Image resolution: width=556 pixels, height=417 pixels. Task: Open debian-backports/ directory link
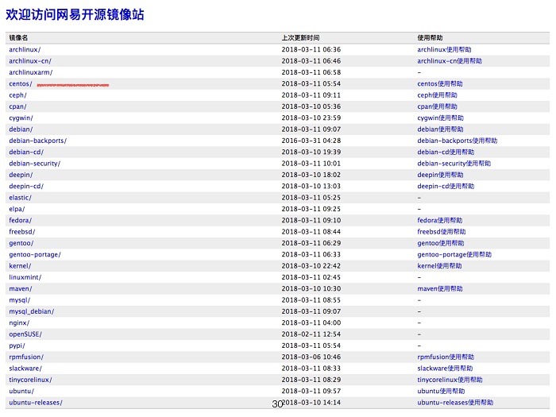coord(38,141)
